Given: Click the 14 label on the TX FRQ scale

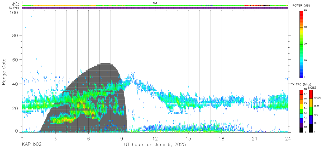Looking at the screenshot, I should click(x=305, y=108).
